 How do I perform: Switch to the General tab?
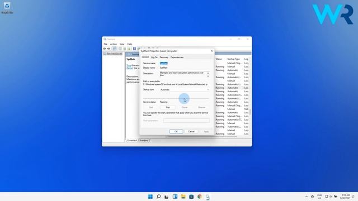point(145,57)
